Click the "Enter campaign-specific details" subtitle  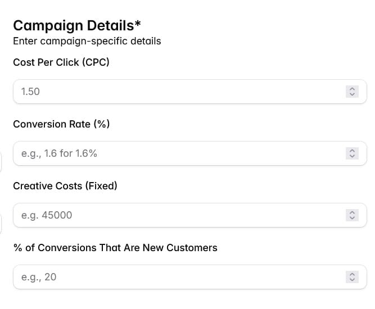(x=87, y=41)
